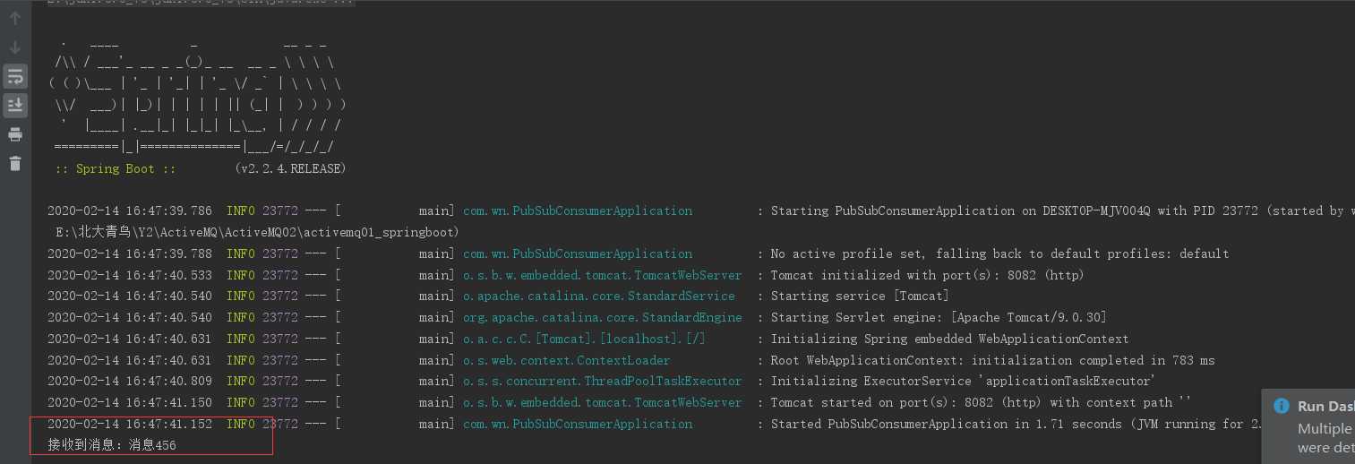Click timestamp 2020-02-14 16:47:40.533
This screenshot has width=1355, height=464.
(x=130, y=276)
